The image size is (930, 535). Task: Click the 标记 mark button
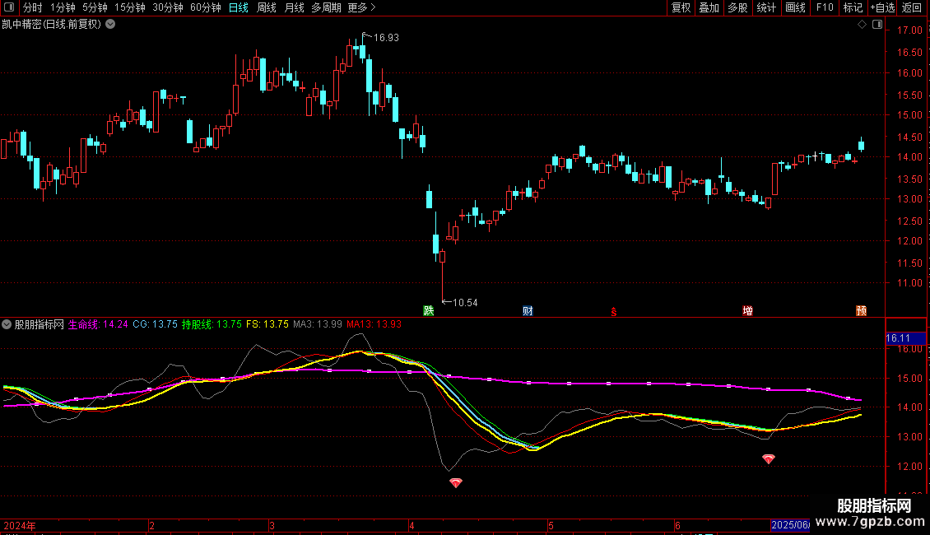tap(853, 7)
